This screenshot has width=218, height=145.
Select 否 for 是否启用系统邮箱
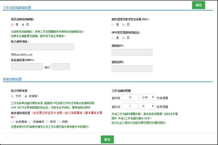coord(23,25)
